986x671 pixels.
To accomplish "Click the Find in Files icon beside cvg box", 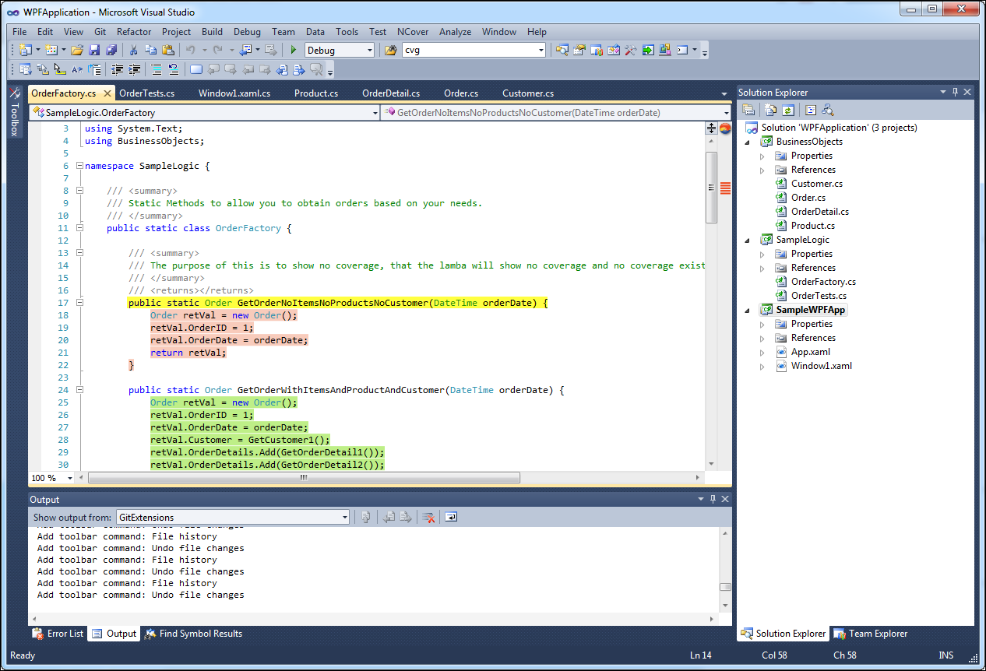I will 391,50.
